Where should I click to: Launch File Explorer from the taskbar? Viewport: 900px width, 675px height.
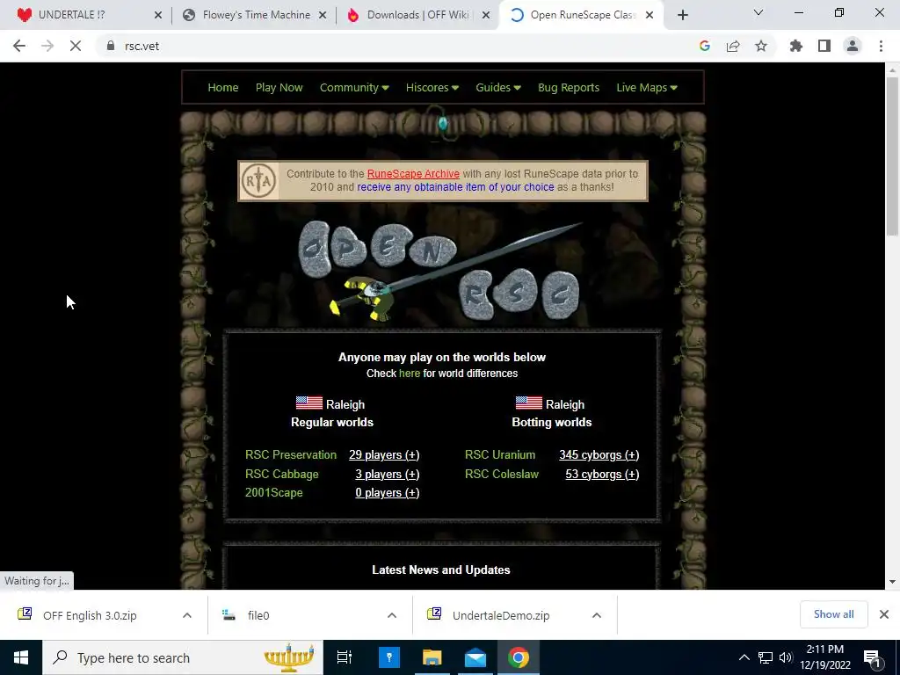pyautogui.click(x=432, y=657)
